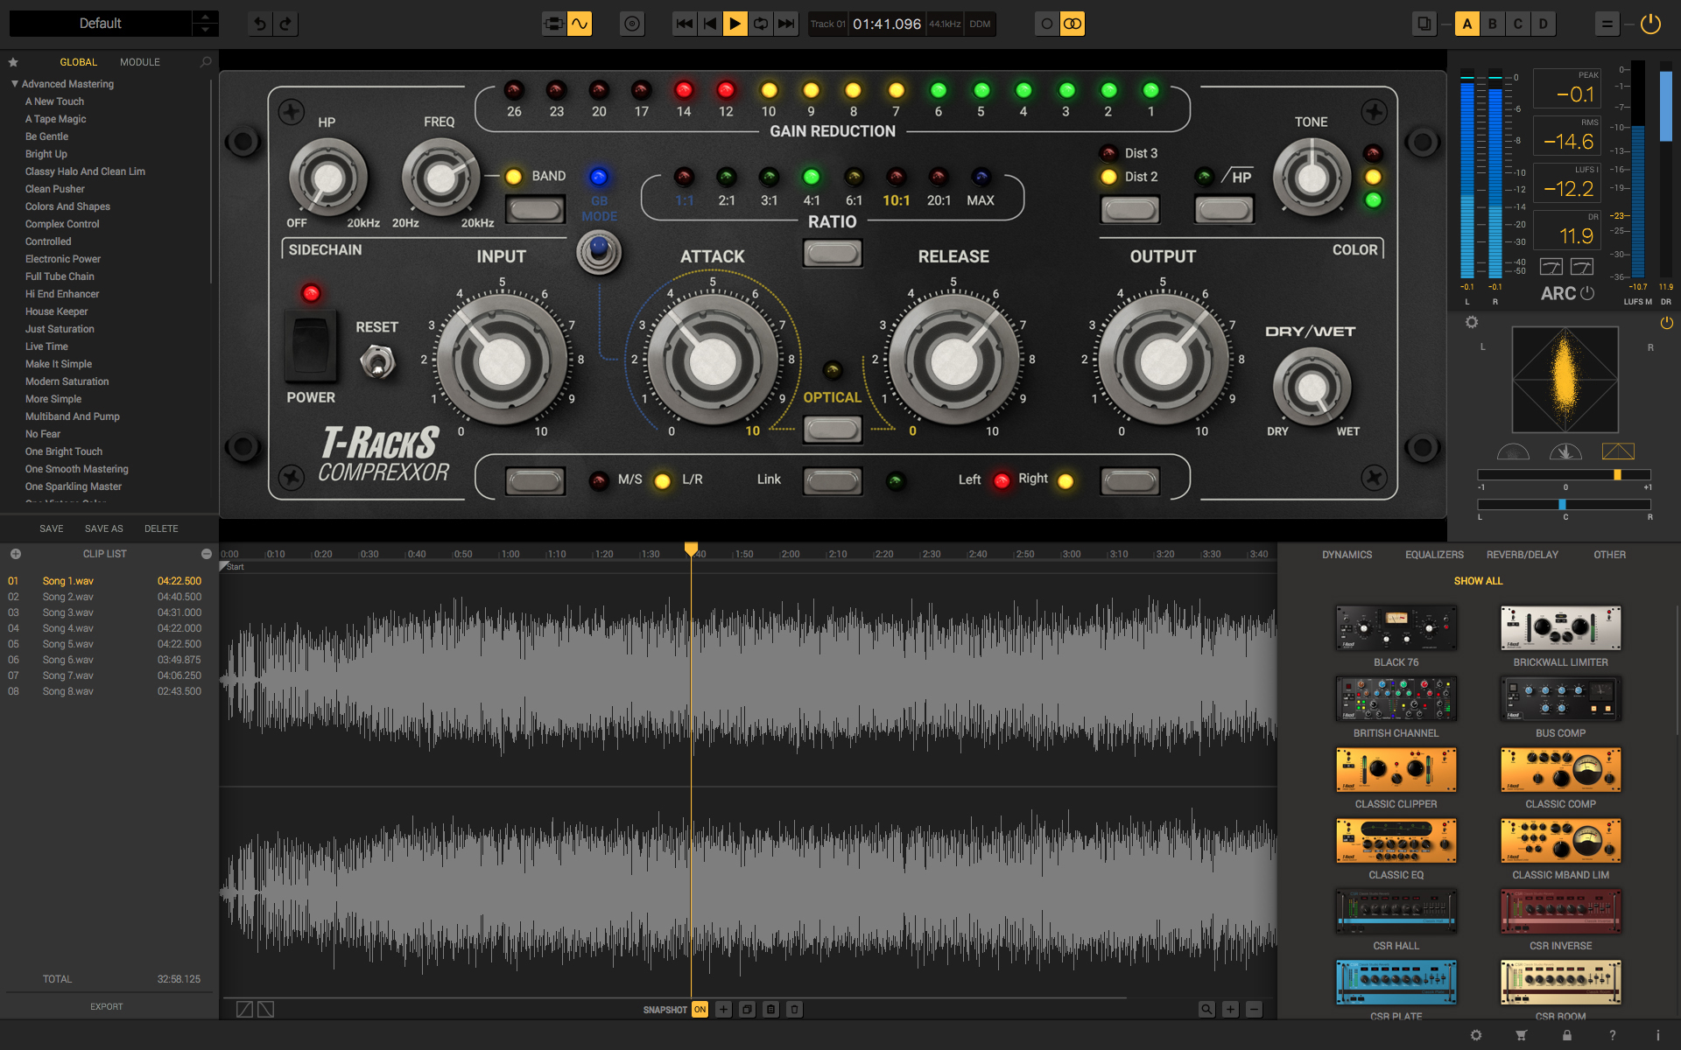Click the DRY/WET mix knob
Image resolution: width=1681 pixels, height=1050 pixels.
1312,386
